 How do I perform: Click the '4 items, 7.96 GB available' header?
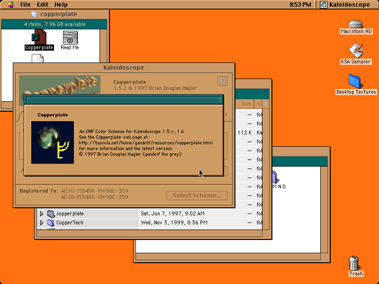point(54,25)
